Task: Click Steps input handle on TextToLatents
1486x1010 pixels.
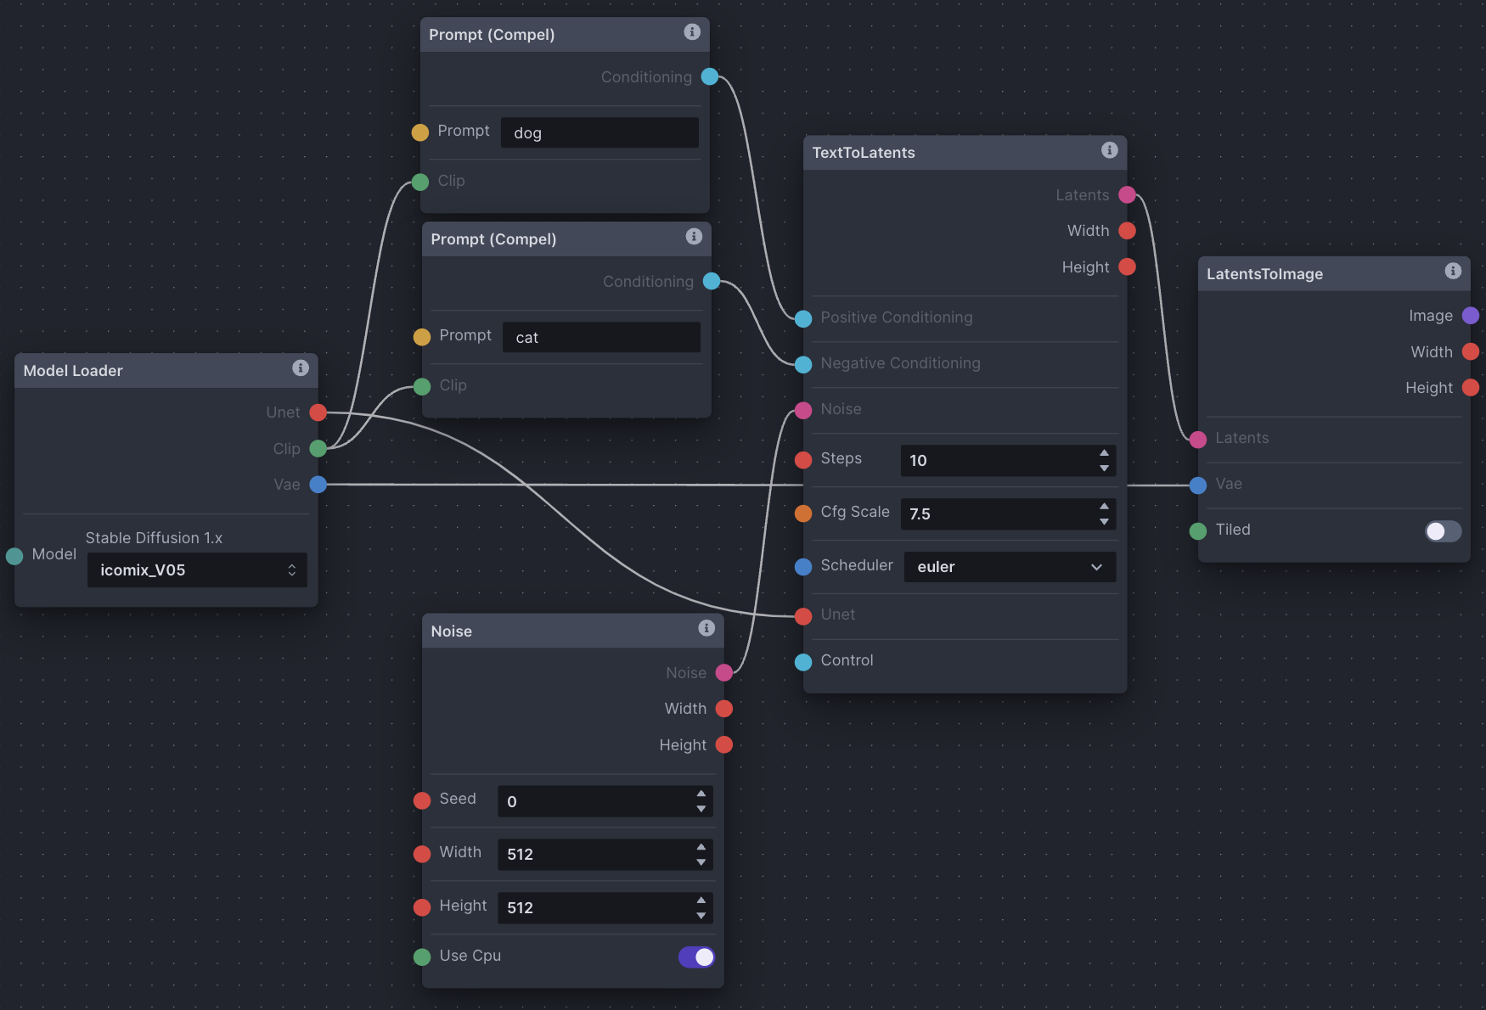Action: pos(803,460)
